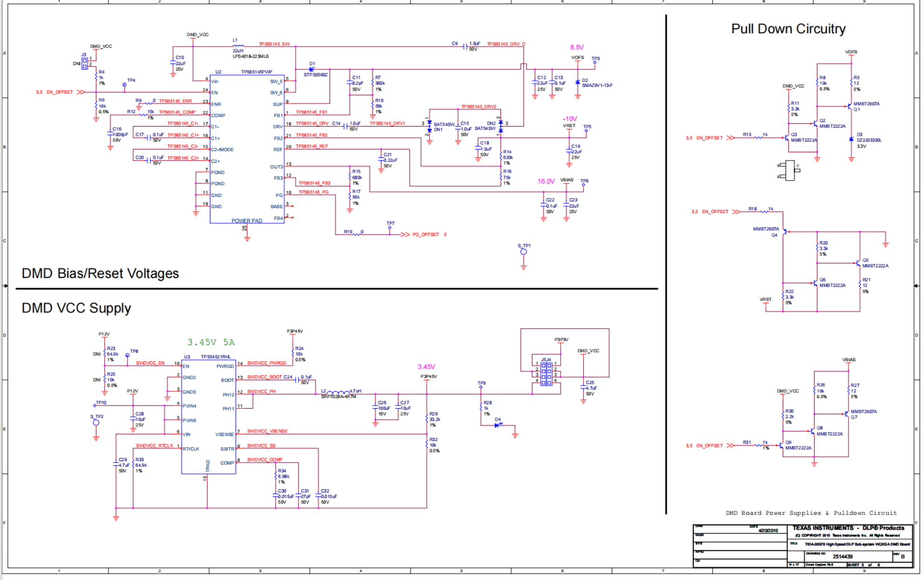Click the D4 LED symbol
The width and height of the screenshot is (923, 580).
(497, 425)
